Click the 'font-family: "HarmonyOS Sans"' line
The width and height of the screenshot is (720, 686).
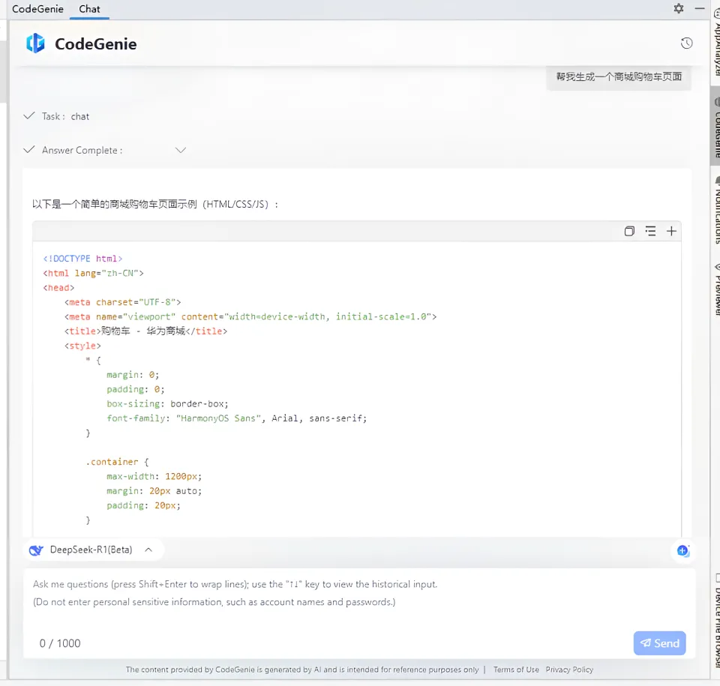pyautogui.click(x=237, y=418)
